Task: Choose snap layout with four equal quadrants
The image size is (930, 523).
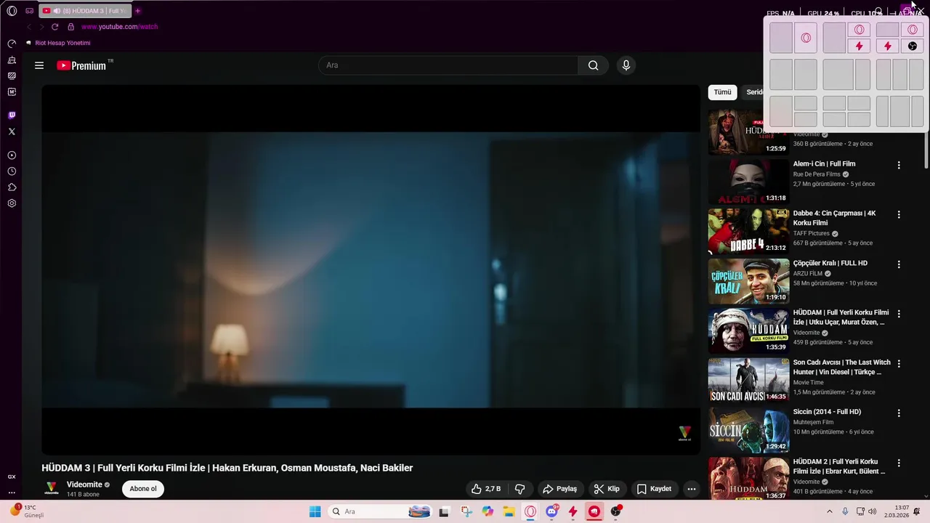Action: [846, 111]
